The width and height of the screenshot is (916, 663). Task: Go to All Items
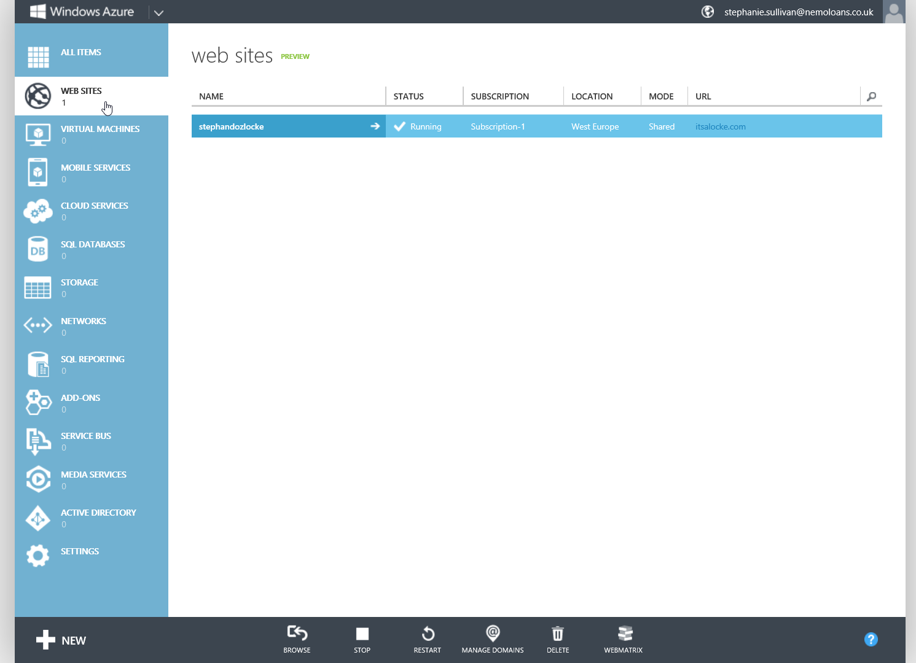81,52
